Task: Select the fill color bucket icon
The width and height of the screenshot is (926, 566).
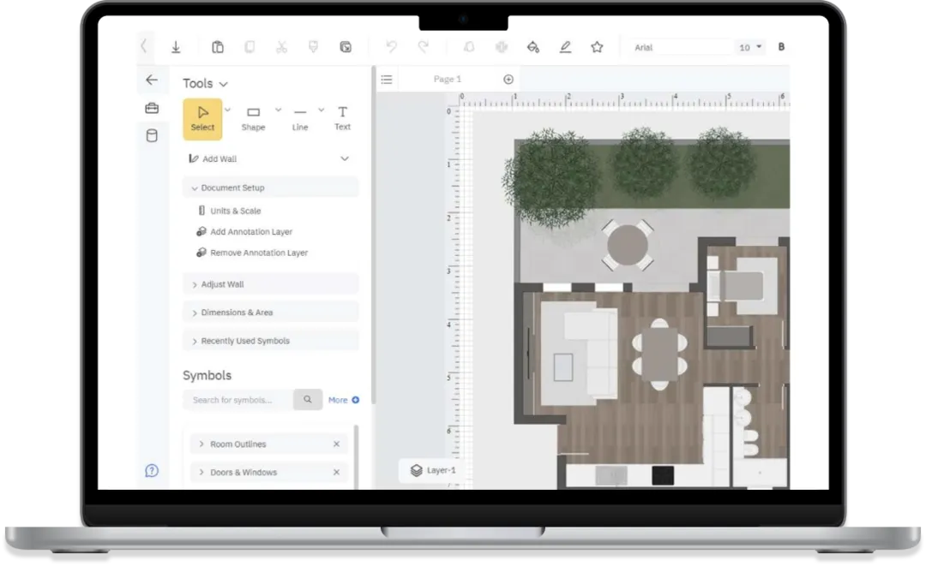Action: point(532,47)
